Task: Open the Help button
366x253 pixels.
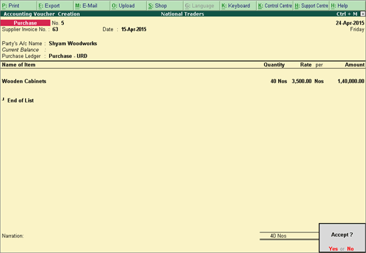Action: (x=347, y=5)
